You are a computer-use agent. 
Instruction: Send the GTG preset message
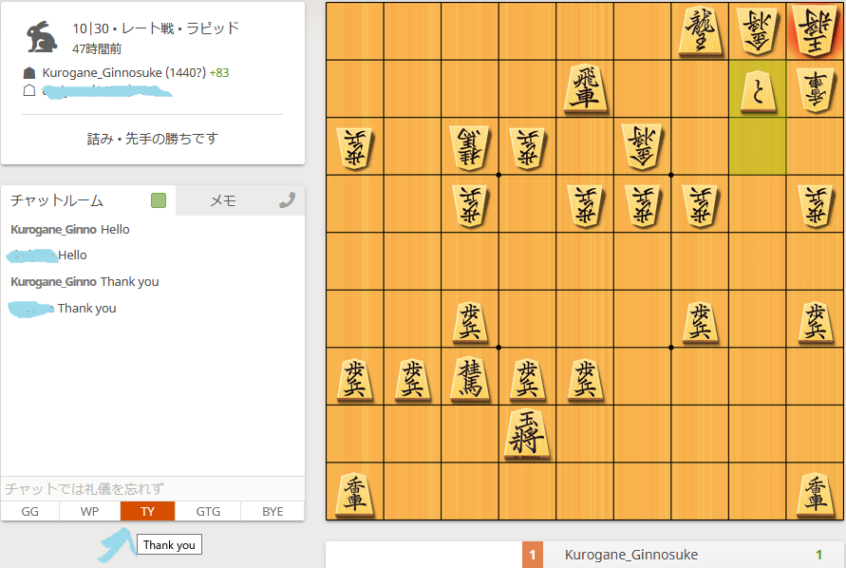point(208,511)
